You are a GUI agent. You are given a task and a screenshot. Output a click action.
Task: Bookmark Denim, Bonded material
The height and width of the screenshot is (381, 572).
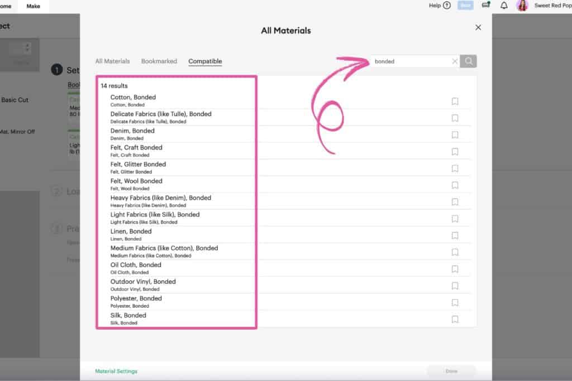pos(455,135)
